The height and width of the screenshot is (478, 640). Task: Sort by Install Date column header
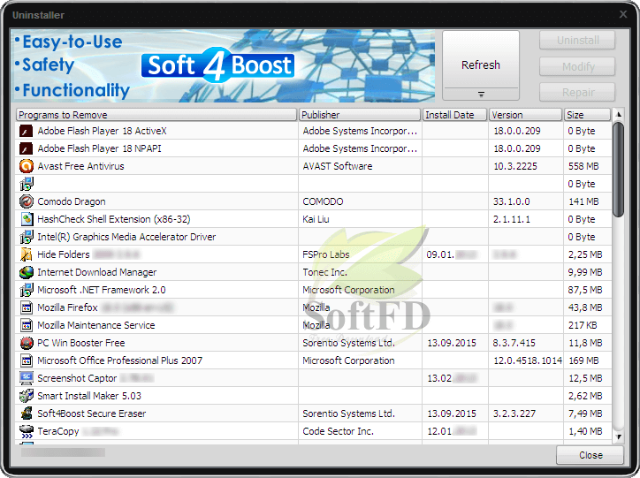454,115
